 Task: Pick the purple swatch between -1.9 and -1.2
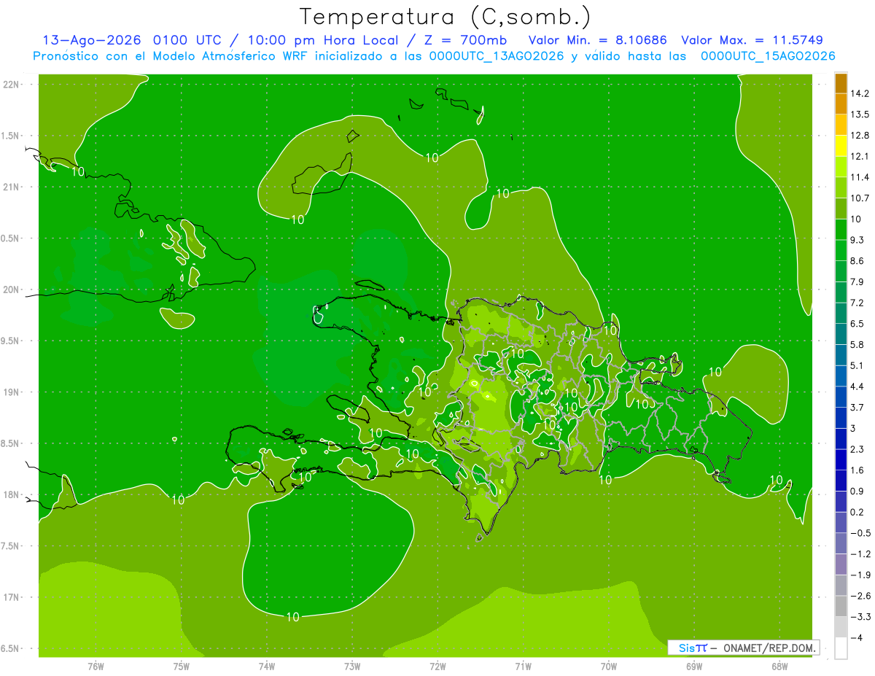[x=841, y=564]
